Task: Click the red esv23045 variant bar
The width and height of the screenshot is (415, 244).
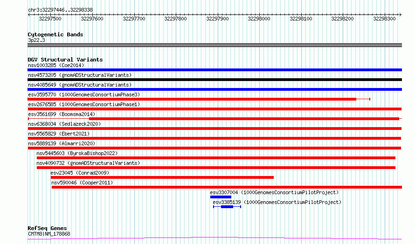Action: [x=162, y=177]
